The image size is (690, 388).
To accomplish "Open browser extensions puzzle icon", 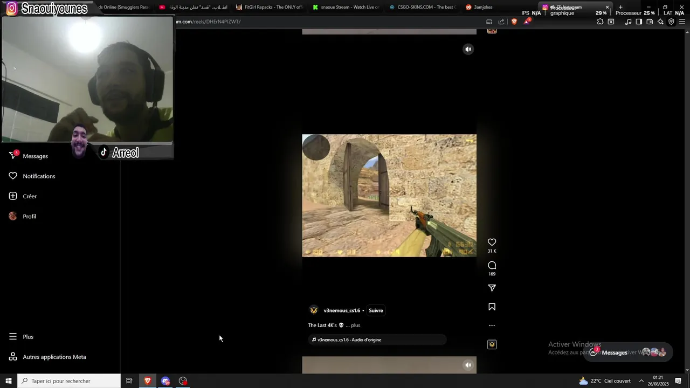I will pyautogui.click(x=600, y=22).
